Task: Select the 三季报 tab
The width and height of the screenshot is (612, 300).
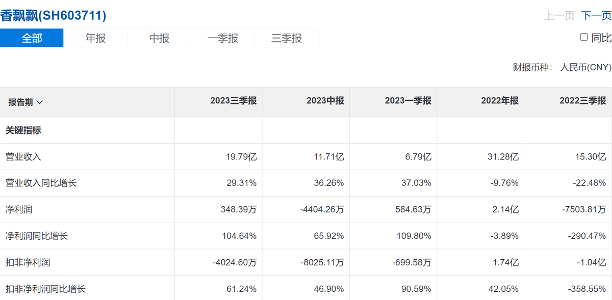Action: (x=287, y=38)
